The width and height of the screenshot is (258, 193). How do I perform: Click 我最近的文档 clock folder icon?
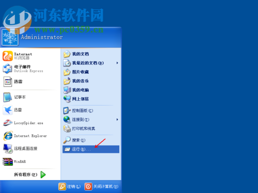[x=67, y=63]
